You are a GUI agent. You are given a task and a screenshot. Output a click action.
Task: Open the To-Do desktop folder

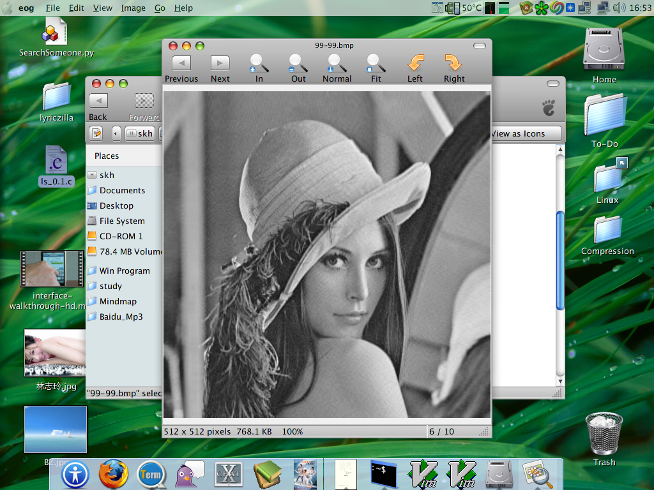(x=604, y=121)
